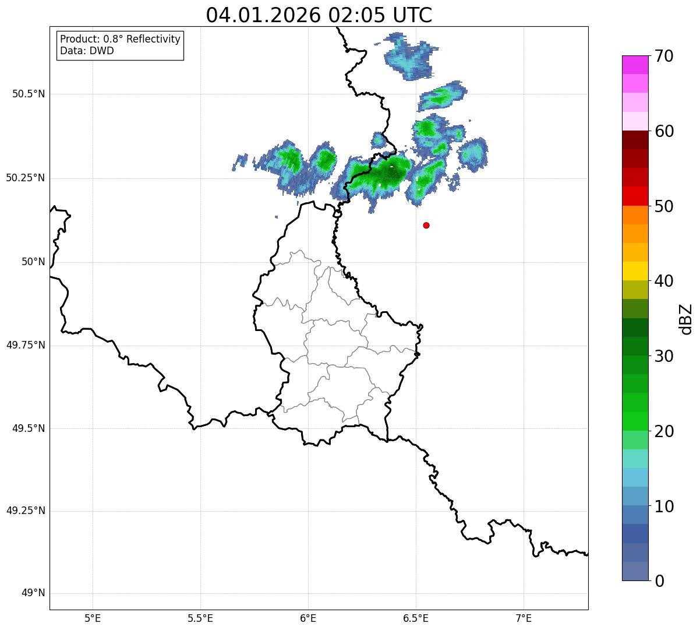Click the colorbar '50' tick label

pyautogui.click(x=664, y=206)
